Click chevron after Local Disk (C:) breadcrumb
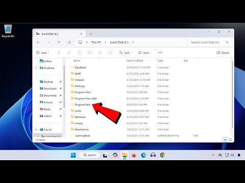The width and height of the screenshot is (245, 183). point(133,42)
